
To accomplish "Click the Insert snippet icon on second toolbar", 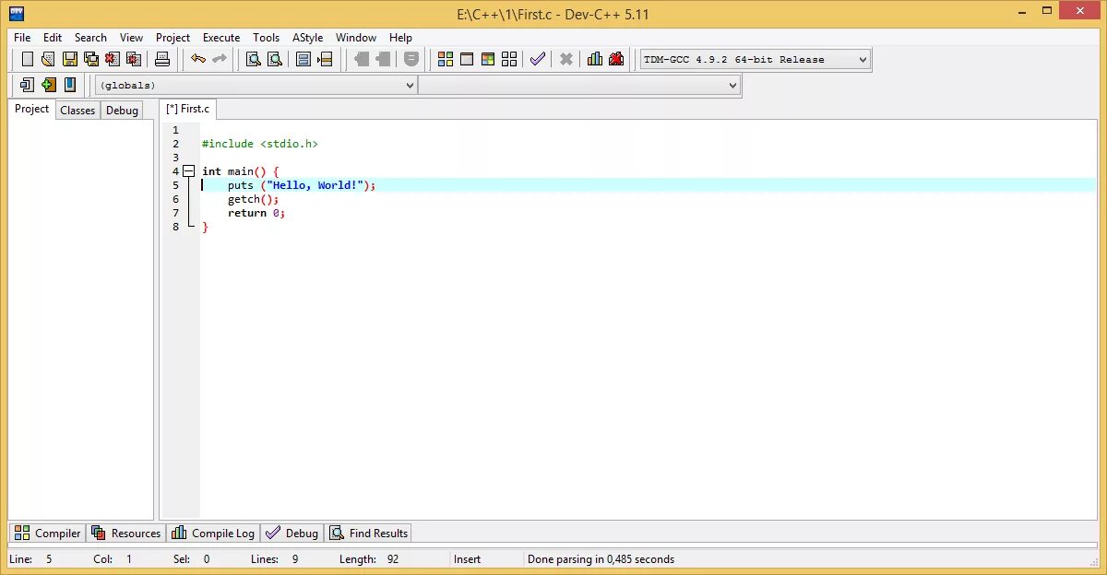I will point(28,85).
